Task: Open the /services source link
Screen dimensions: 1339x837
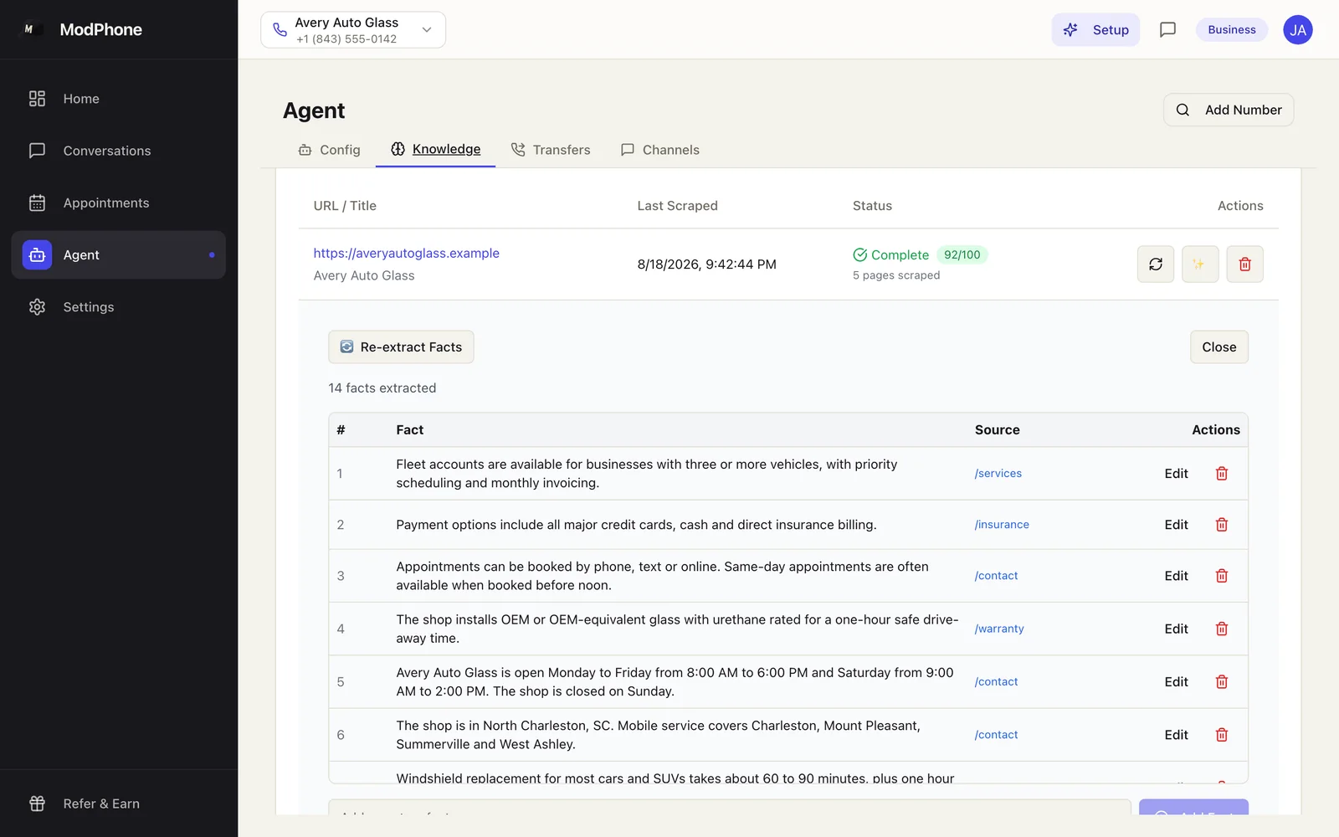Action: point(998,474)
